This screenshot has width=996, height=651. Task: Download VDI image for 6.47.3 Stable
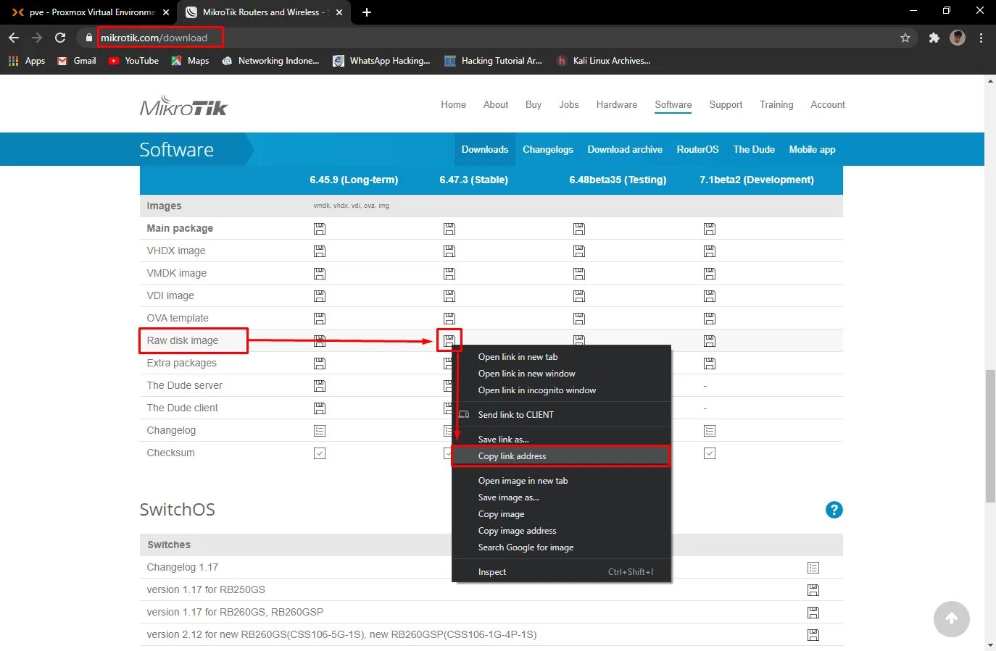point(449,296)
